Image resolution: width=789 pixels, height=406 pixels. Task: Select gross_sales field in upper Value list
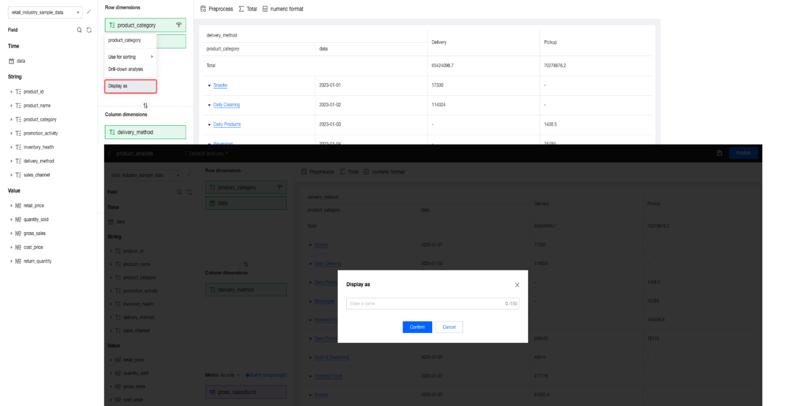pos(34,234)
